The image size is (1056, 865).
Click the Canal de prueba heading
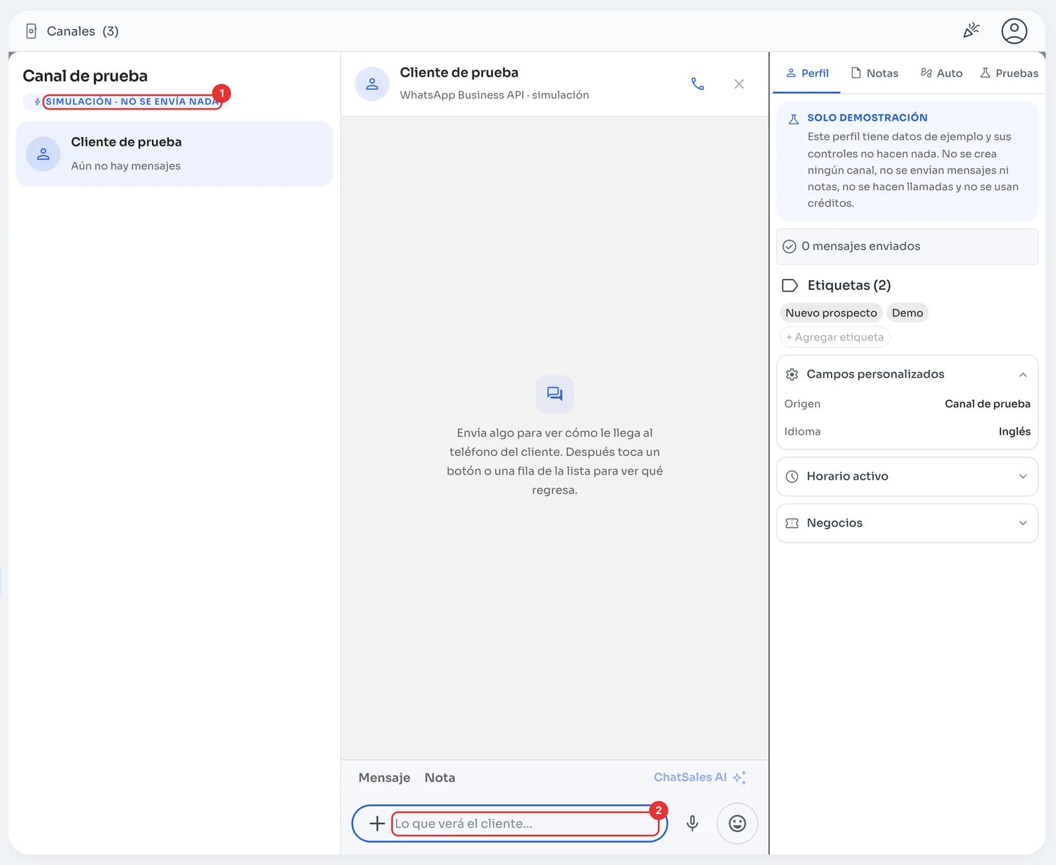(85, 76)
